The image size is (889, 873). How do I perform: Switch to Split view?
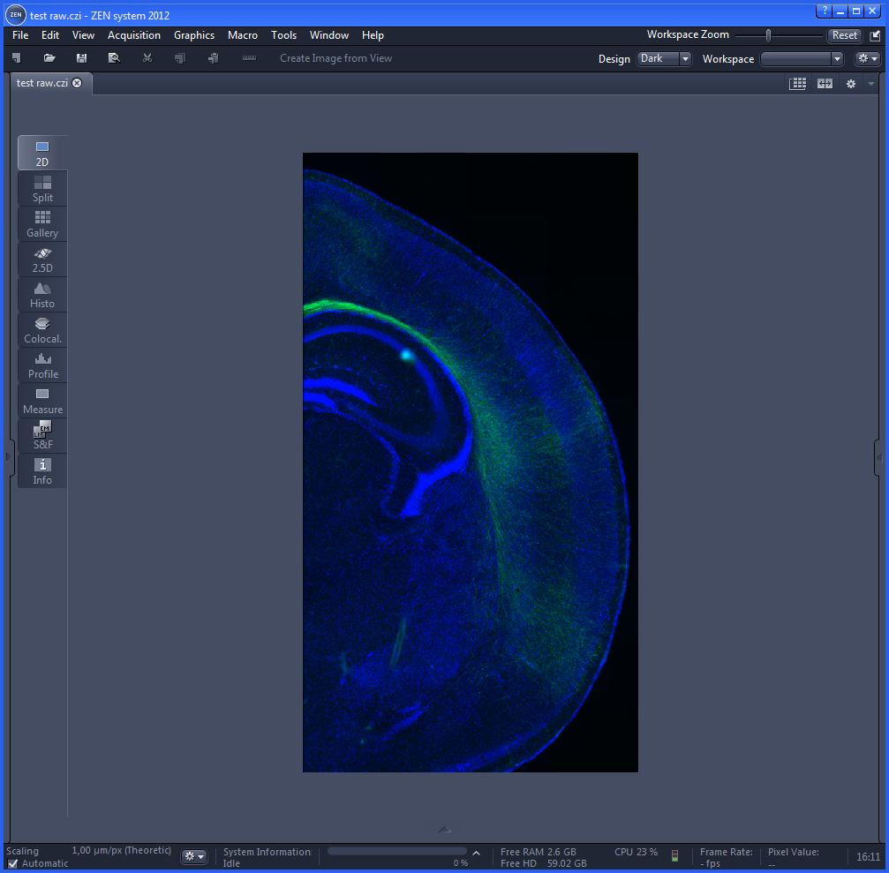42,189
